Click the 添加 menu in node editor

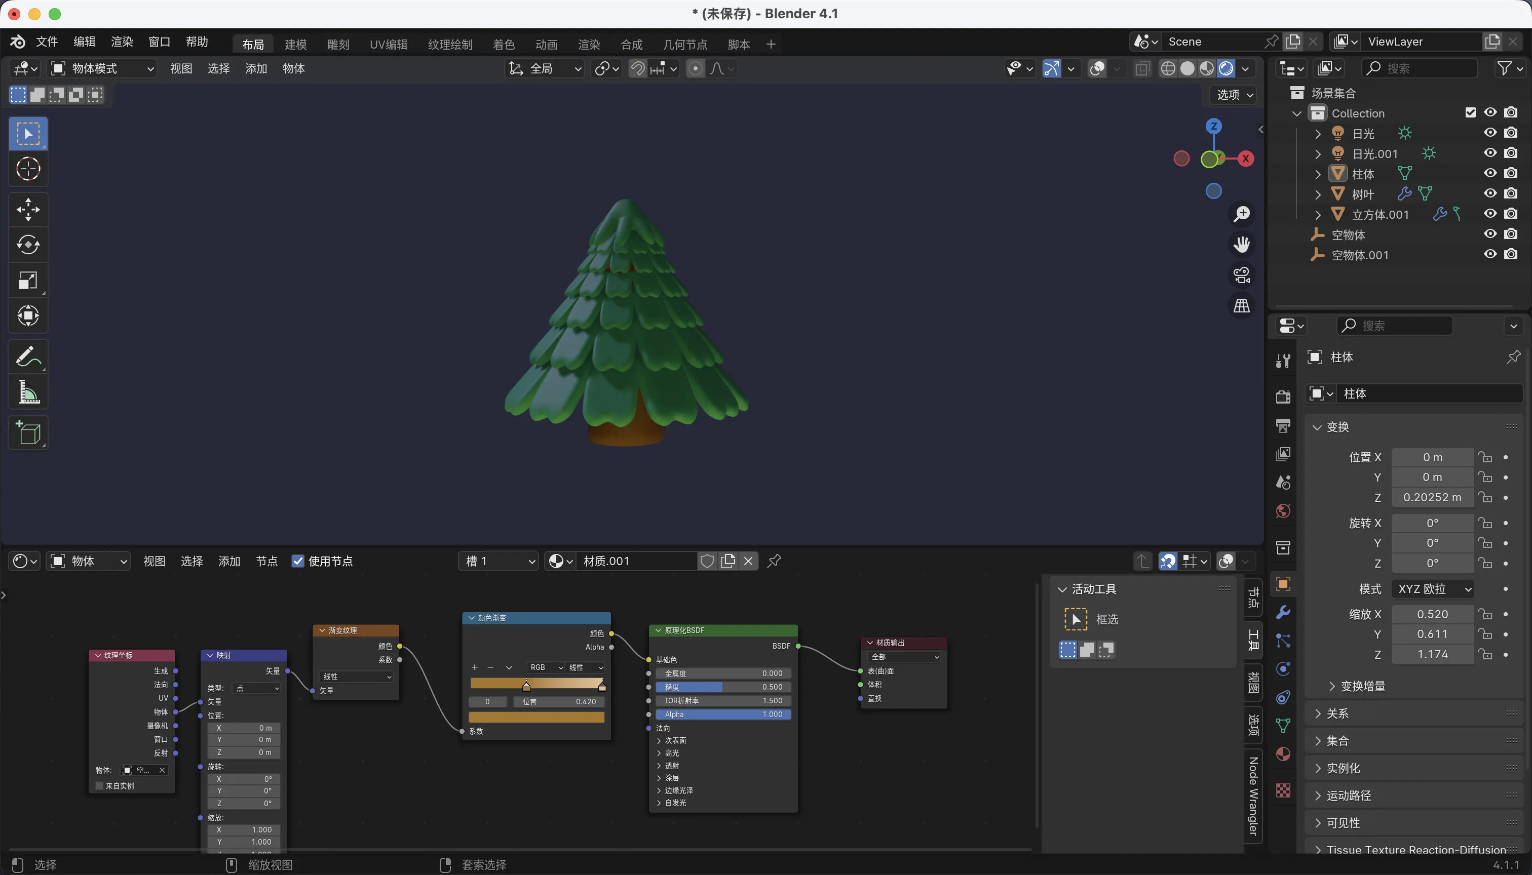(229, 561)
